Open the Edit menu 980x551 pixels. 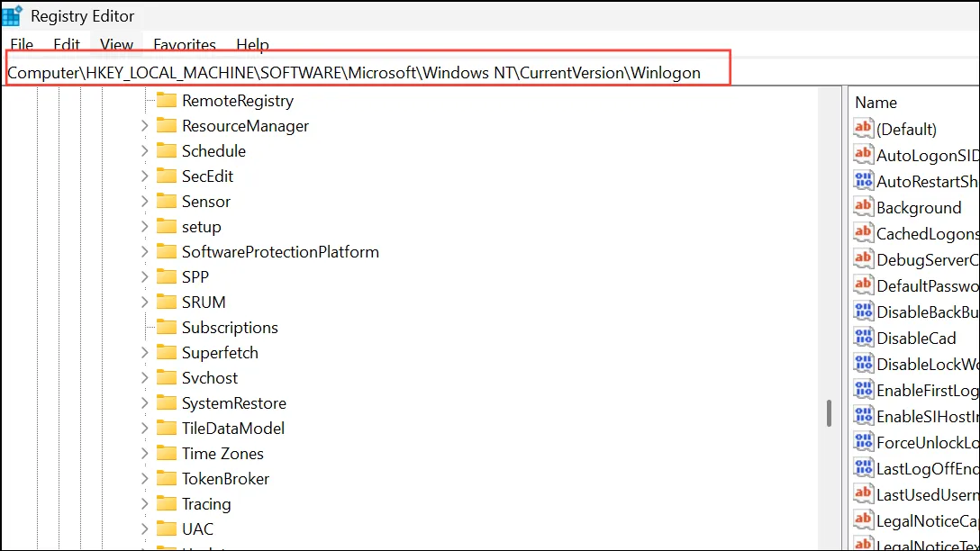click(x=67, y=45)
